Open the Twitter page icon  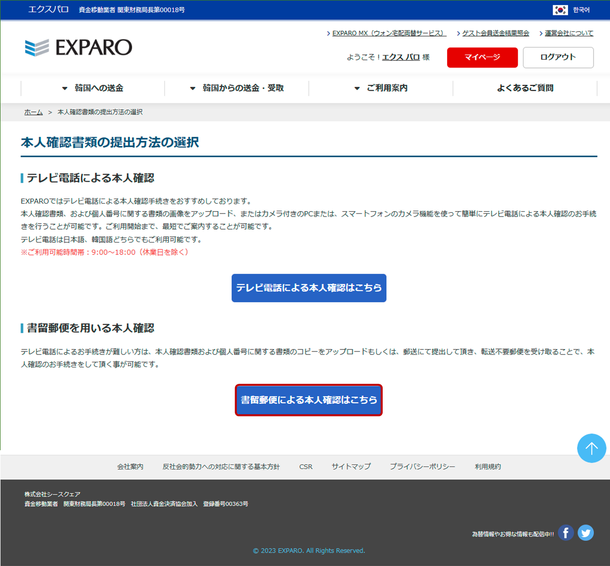[586, 533]
